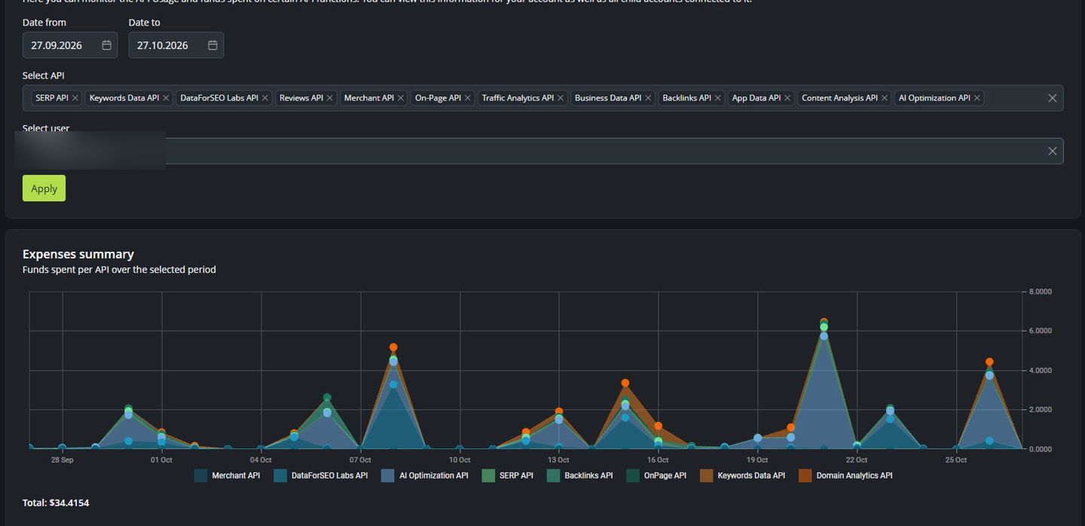Open the Date from calendar icon

(x=106, y=45)
